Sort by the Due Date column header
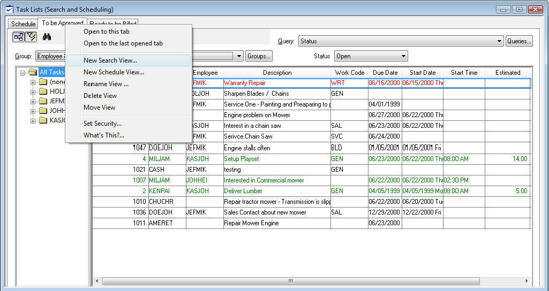The width and height of the screenshot is (549, 291). 385,73
